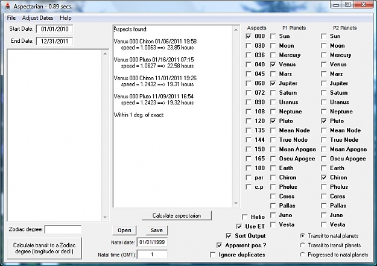Click the 'Within 1 deg. of exact:' line
The image size is (377, 266).
pyautogui.click(x=139, y=115)
